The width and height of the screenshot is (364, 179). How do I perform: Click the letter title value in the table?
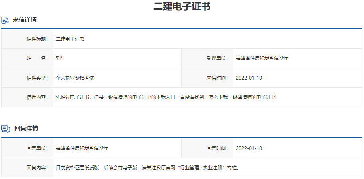[70, 39]
